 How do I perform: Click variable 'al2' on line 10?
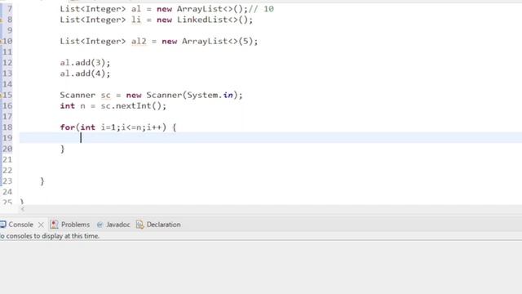pyautogui.click(x=139, y=42)
